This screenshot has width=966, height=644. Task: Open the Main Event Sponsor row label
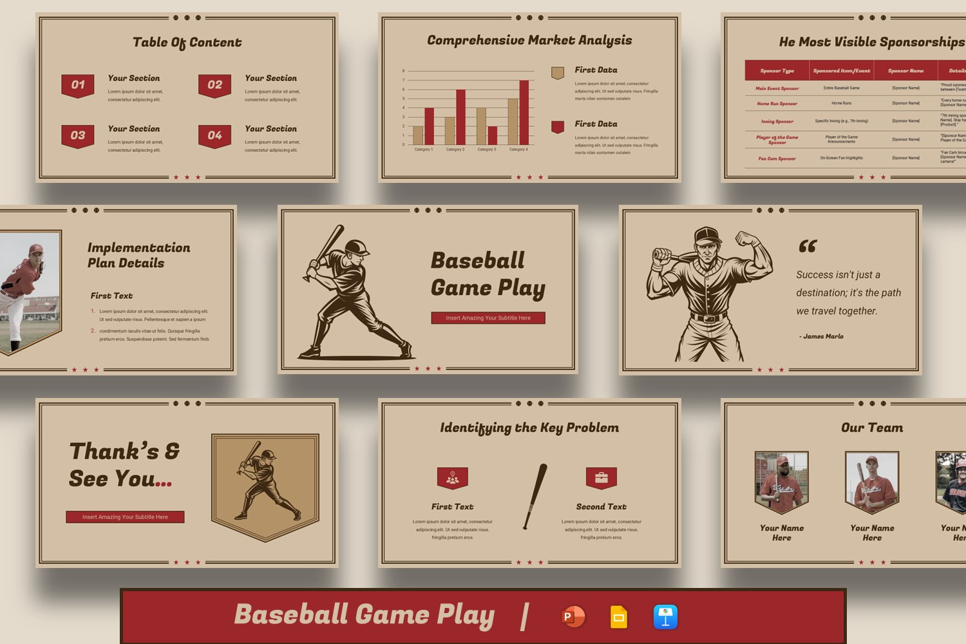(x=777, y=88)
